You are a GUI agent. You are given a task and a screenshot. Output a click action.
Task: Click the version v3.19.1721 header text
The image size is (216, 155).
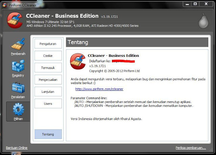point(109,17)
